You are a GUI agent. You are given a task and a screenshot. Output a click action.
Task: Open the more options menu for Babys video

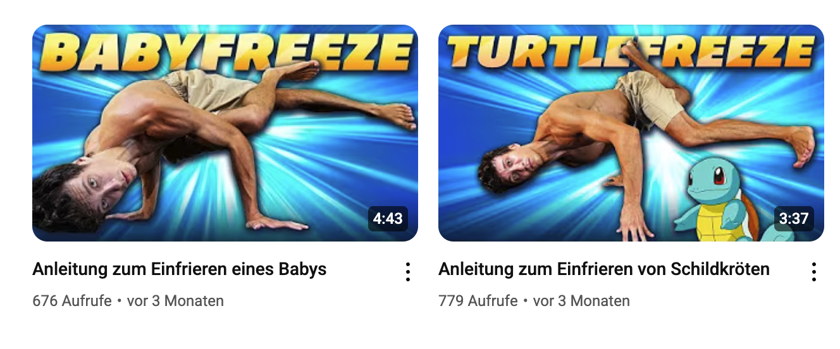tap(408, 272)
